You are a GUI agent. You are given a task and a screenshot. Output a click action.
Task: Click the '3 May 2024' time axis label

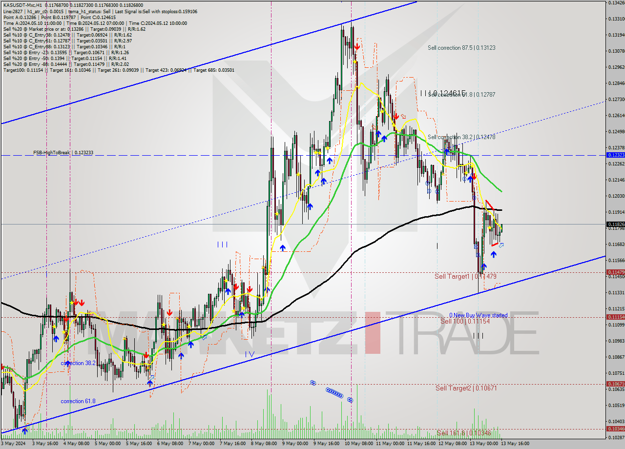pos(13,444)
